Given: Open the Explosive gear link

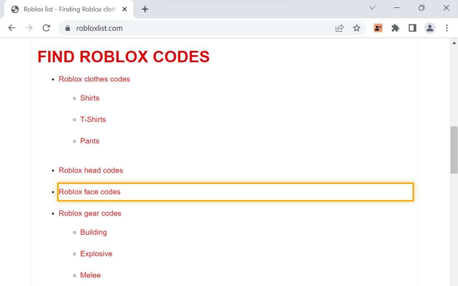Looking at the screenshot, I should (96, 253).
